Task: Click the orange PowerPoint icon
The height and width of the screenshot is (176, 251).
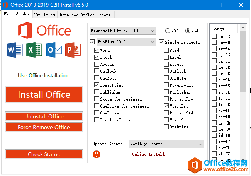Action: 73,50
